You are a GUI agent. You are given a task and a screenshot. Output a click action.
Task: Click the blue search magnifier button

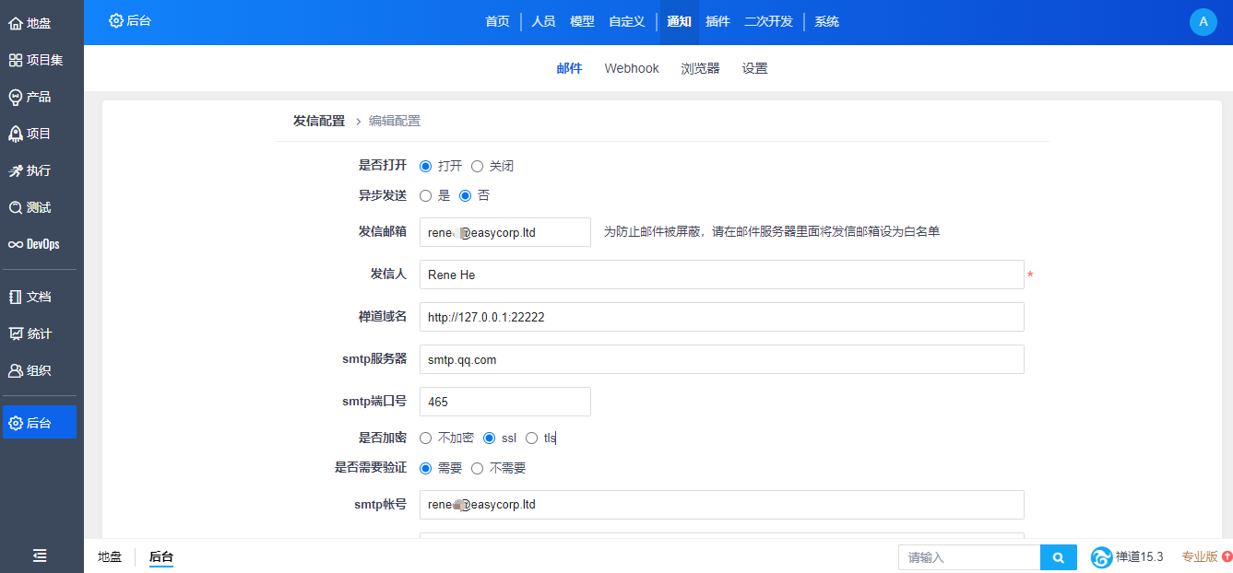[1058, 557]
